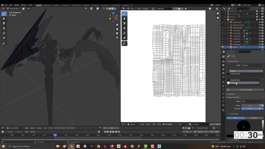Expand the Brushes panel

tap(227, 94)
